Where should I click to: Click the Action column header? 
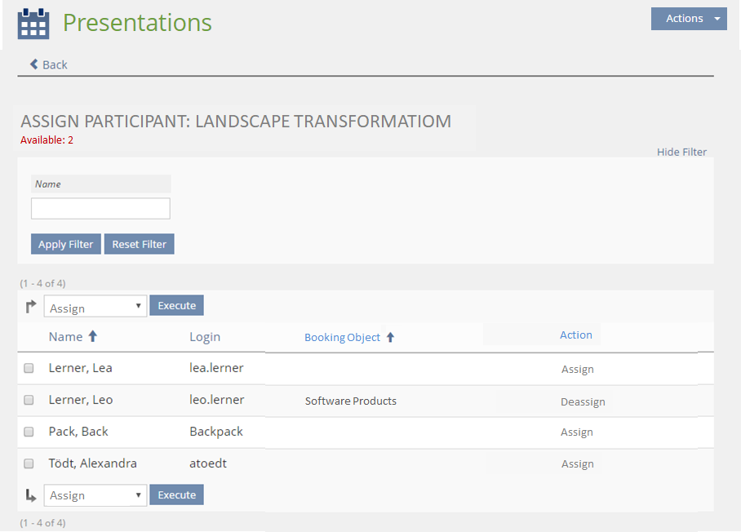[575, 335]
